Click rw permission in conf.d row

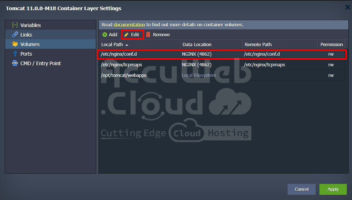[331, 54]
